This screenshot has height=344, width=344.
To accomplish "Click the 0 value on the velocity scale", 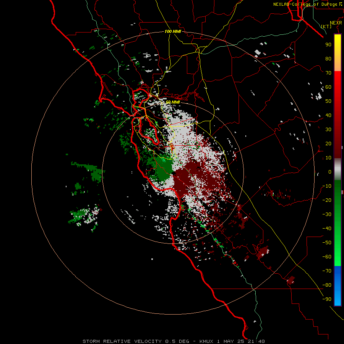I will [330, 172].
